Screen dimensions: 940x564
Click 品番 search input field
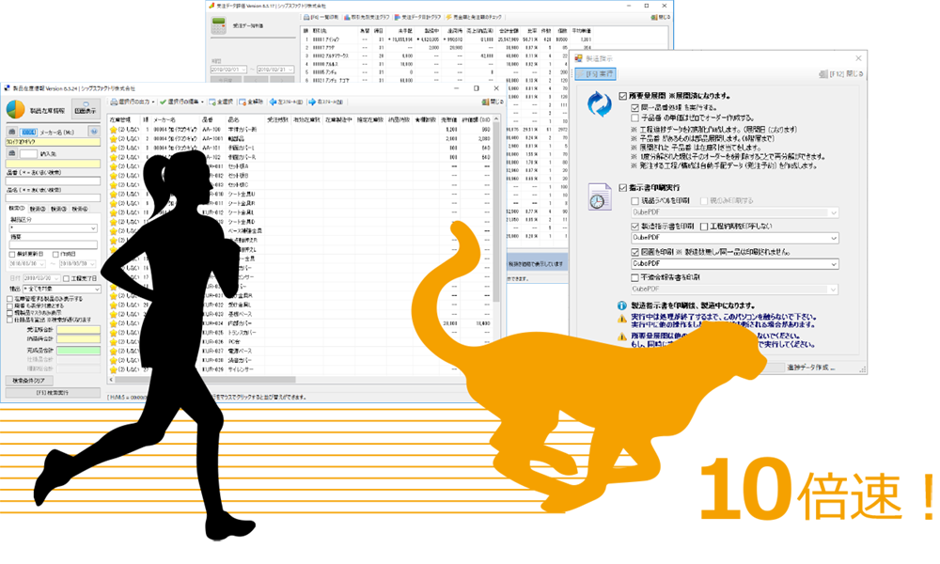click(53, 181)
